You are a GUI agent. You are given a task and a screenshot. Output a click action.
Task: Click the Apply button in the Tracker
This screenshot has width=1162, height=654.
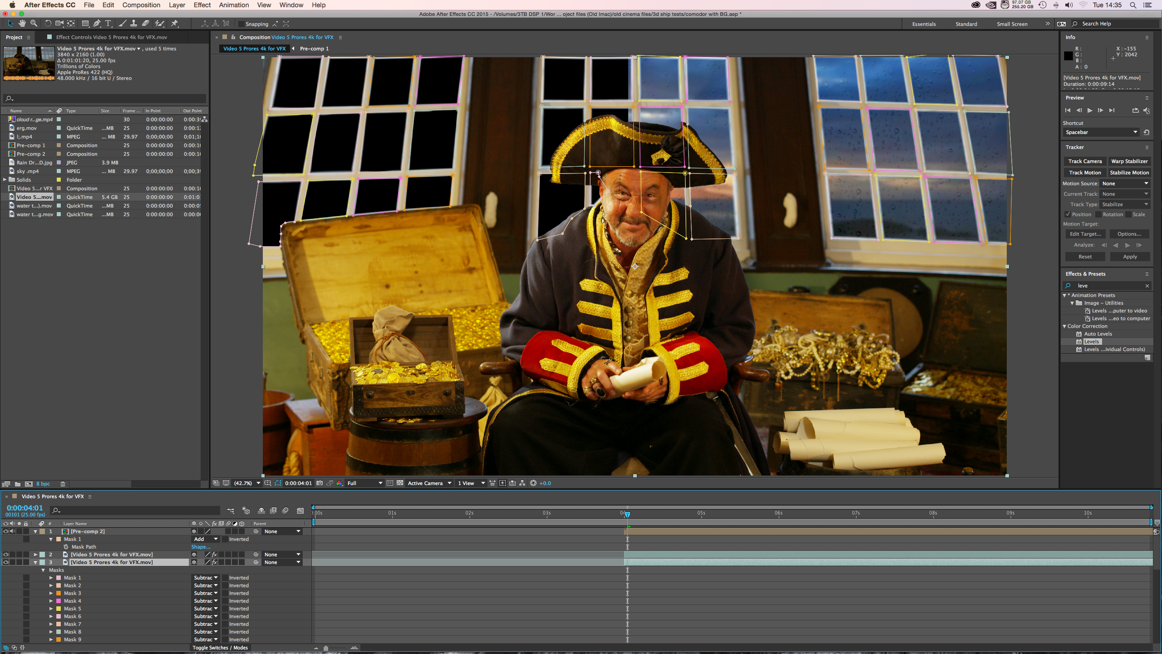tap(1130, 257)
